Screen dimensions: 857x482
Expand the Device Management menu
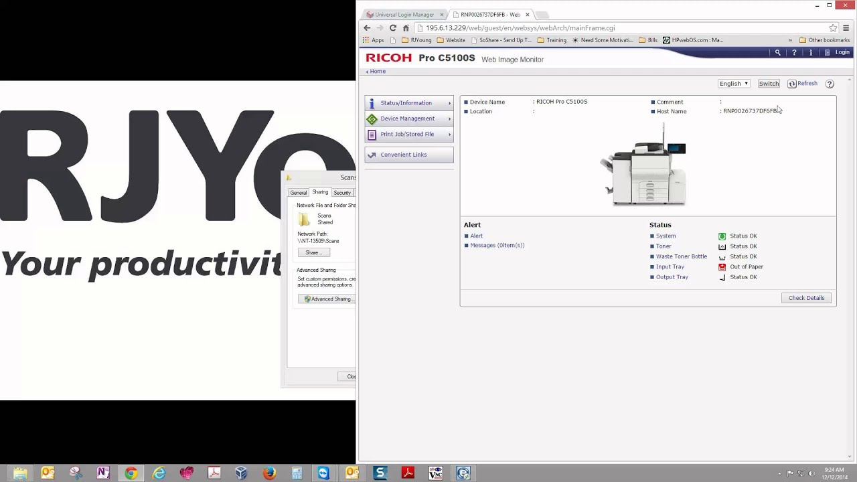coord(409,118)
